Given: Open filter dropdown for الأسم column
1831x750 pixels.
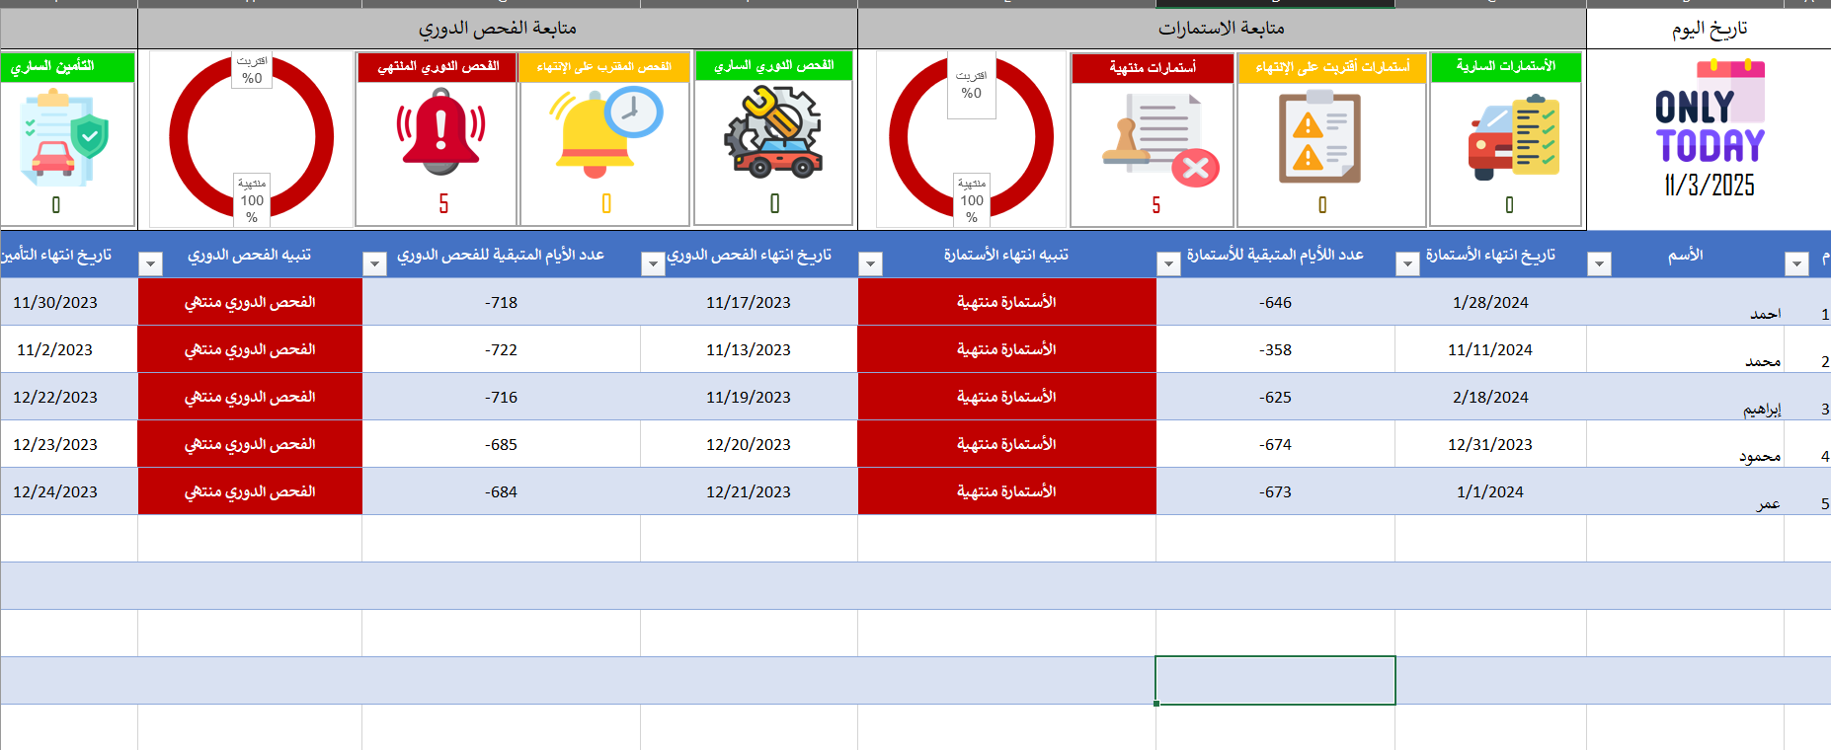Looking at the screenshot, I should click(1599, 263).
